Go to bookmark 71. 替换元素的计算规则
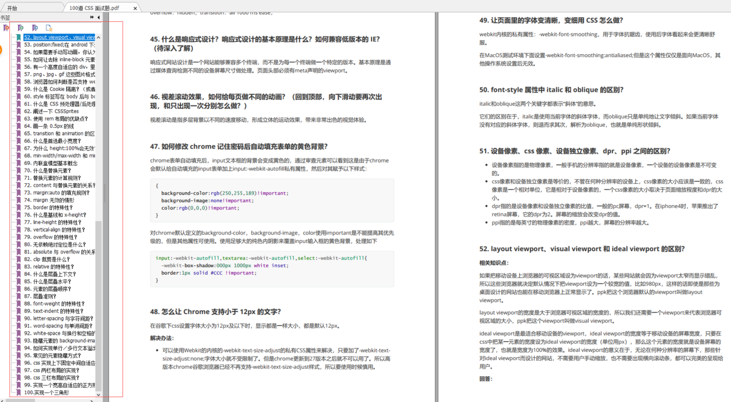 coord(52,178)
